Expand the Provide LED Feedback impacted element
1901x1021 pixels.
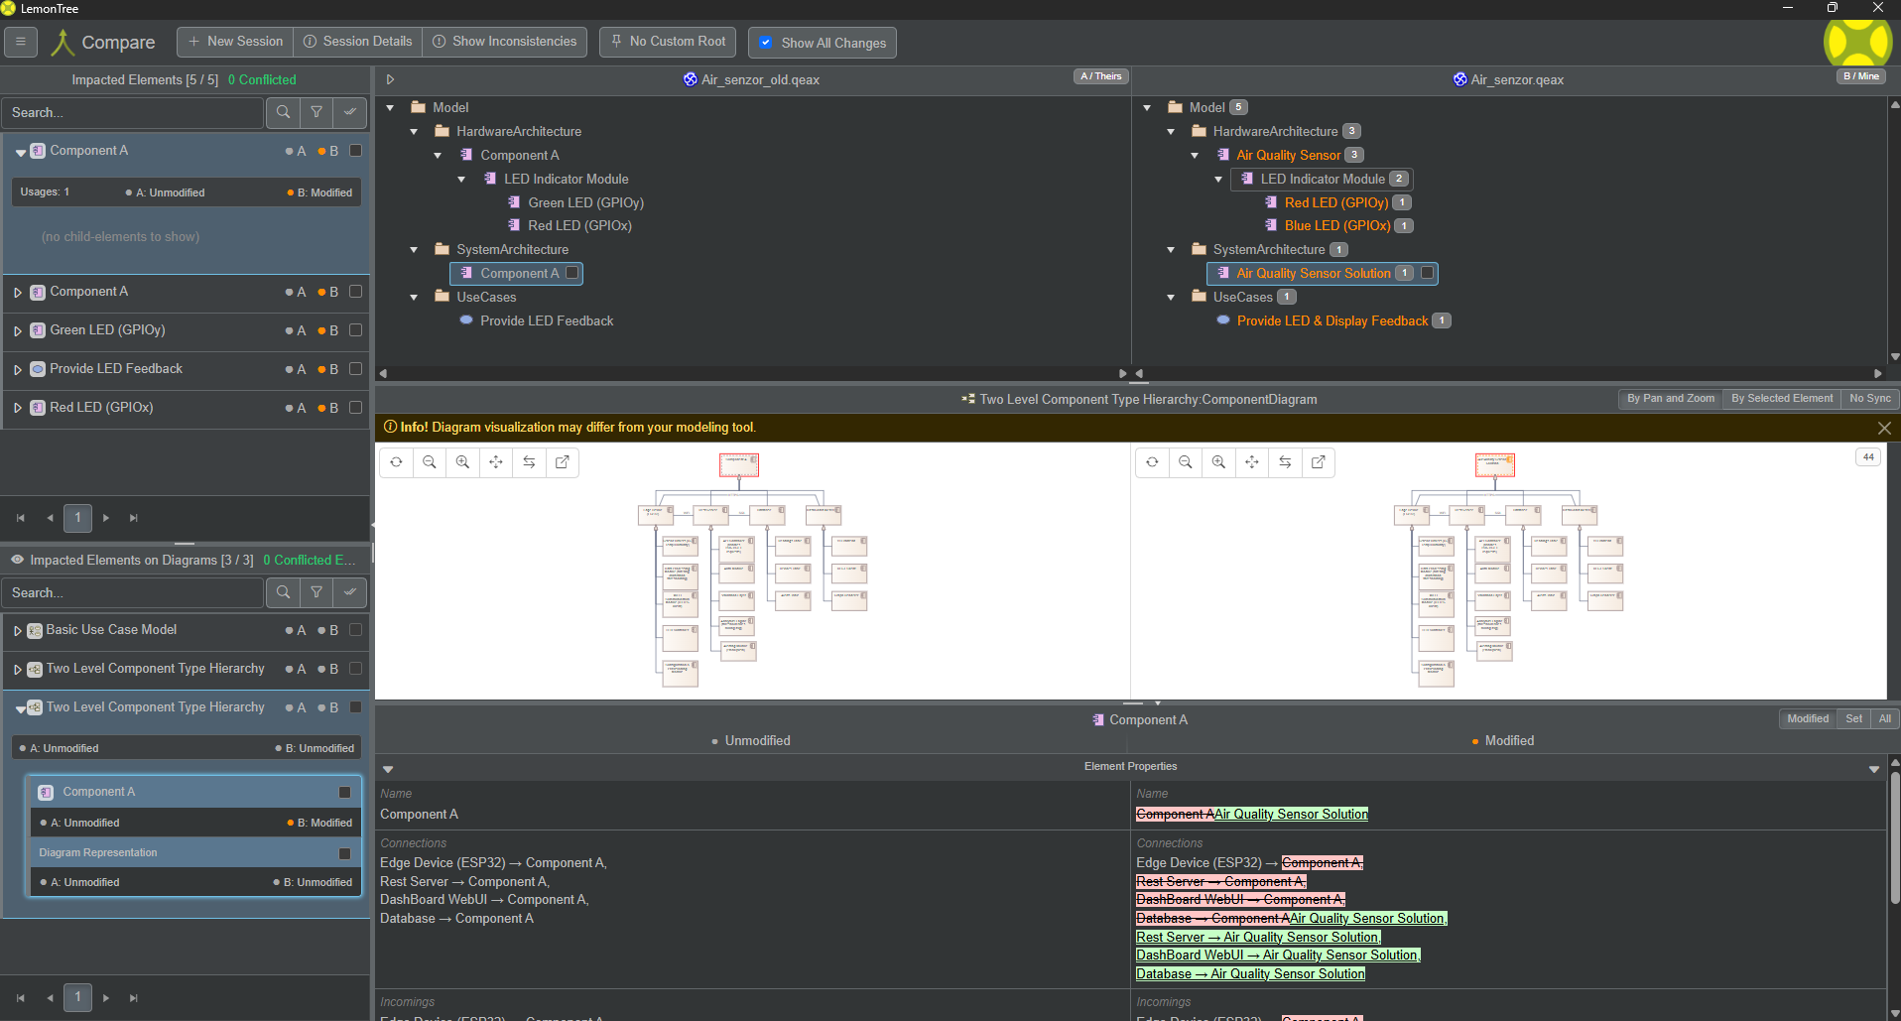click(x=18, y=369)
